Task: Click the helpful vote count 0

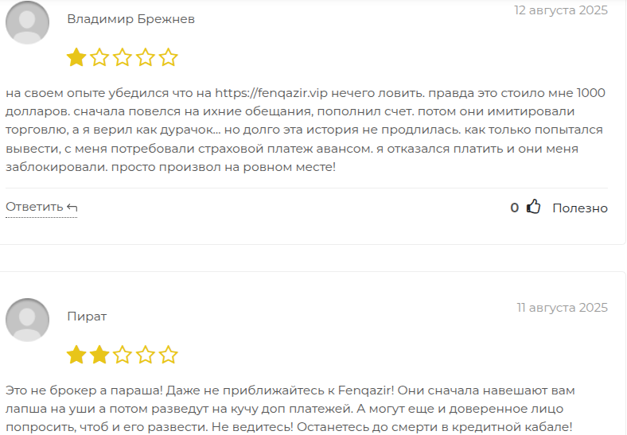Action: [x=515, y=208]
